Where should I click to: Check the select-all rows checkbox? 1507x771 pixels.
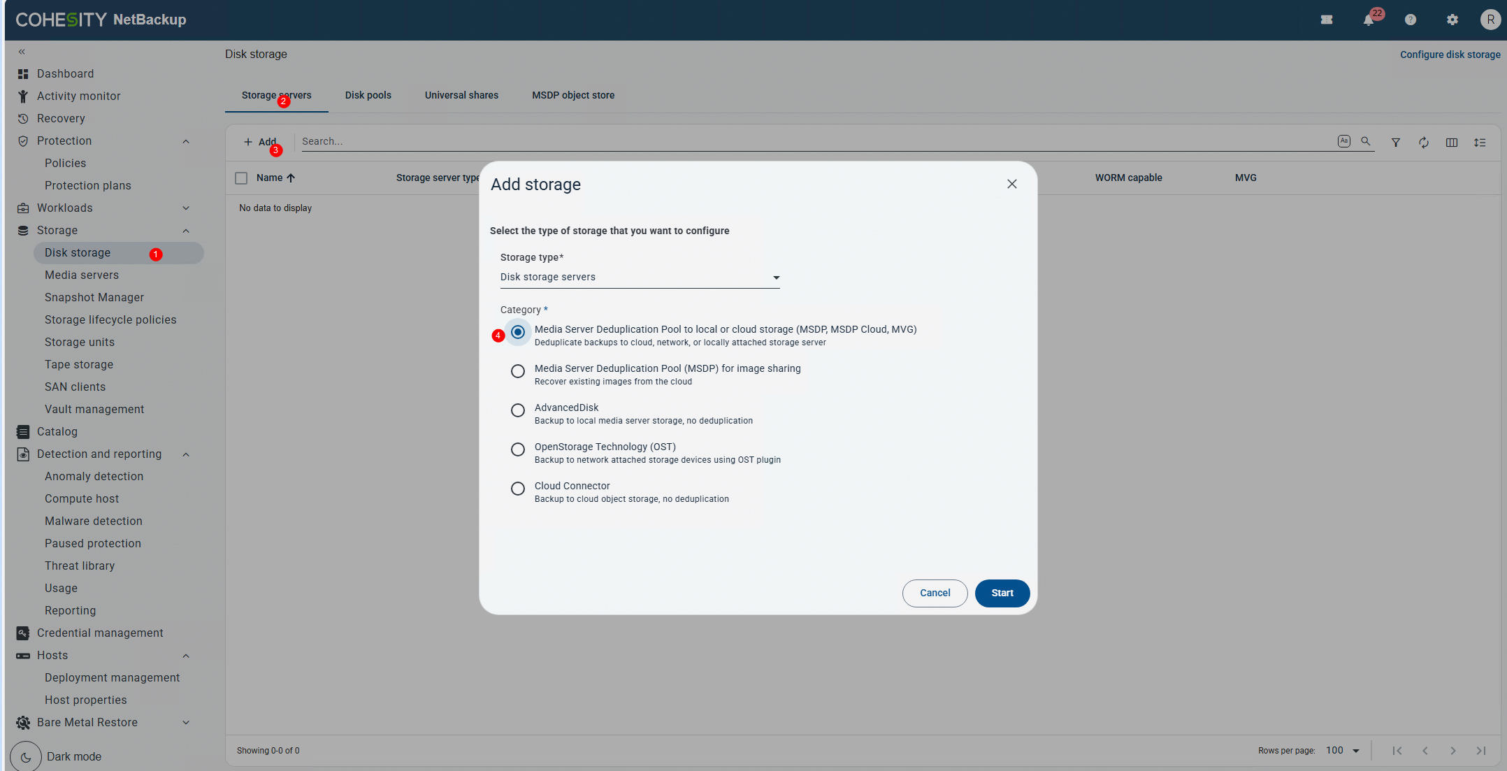(241, 178)
